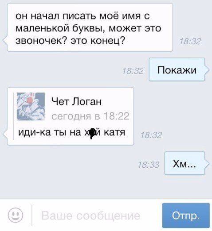This screenshot has height=231, width=212.
Task: Open the Чет Логан profile name
Action: (76, 102)
